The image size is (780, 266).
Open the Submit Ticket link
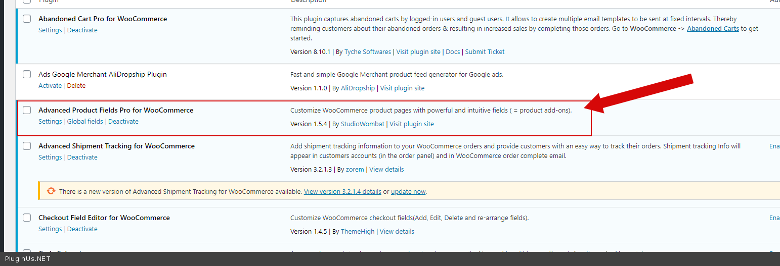tap(485, 52)
